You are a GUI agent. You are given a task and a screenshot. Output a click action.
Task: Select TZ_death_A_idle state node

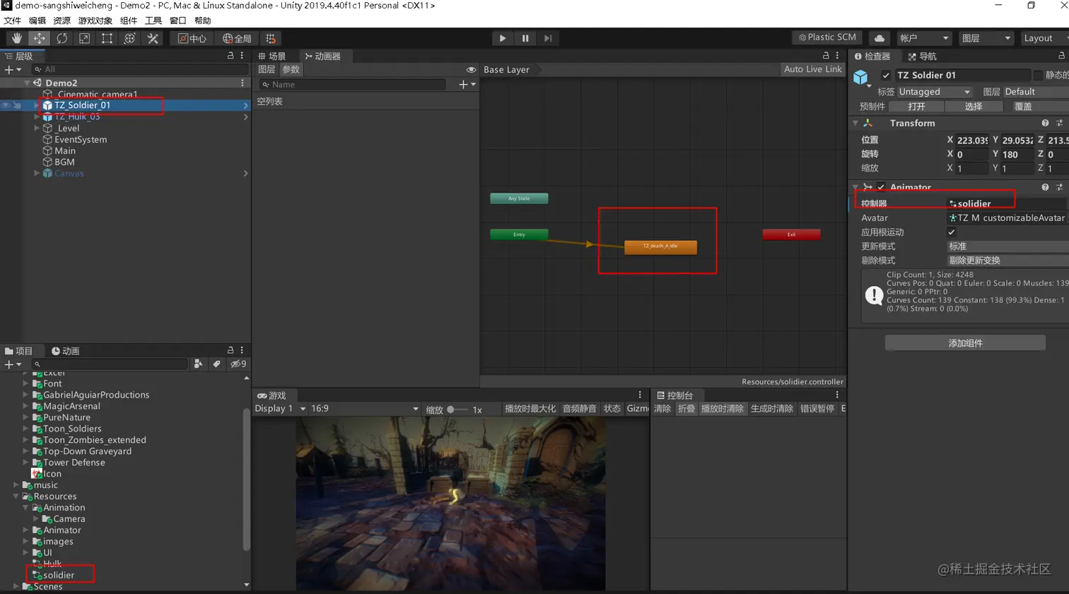point(660,246)
